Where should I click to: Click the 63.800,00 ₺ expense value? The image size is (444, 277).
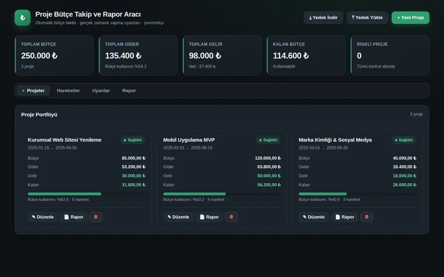click(269, 167)
